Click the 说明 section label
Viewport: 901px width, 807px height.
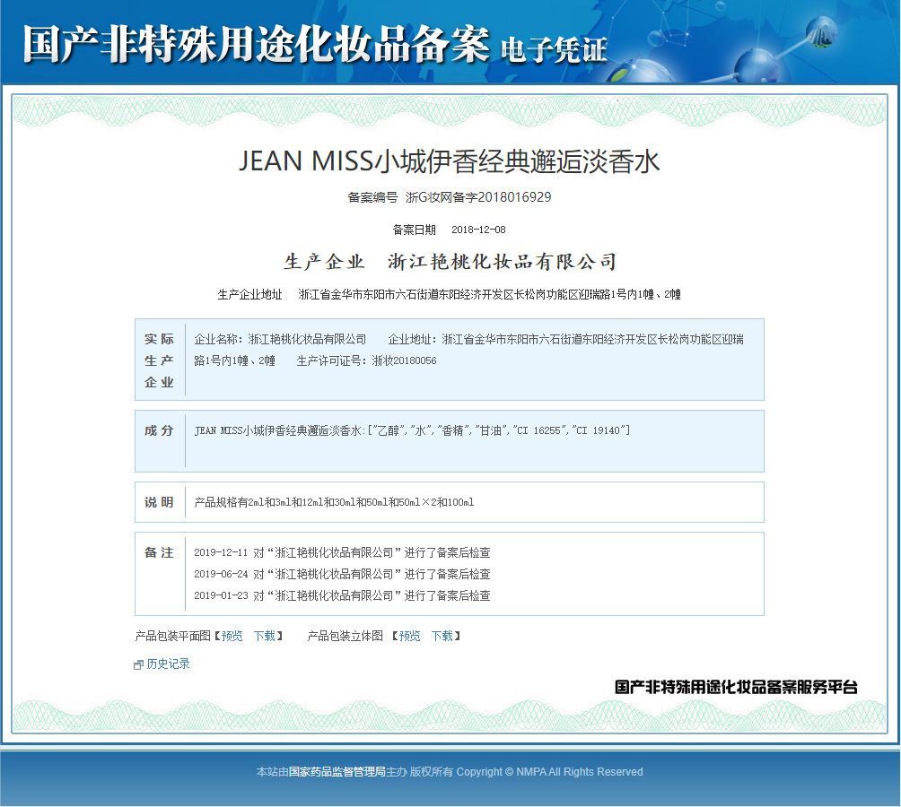coord(159,502)
